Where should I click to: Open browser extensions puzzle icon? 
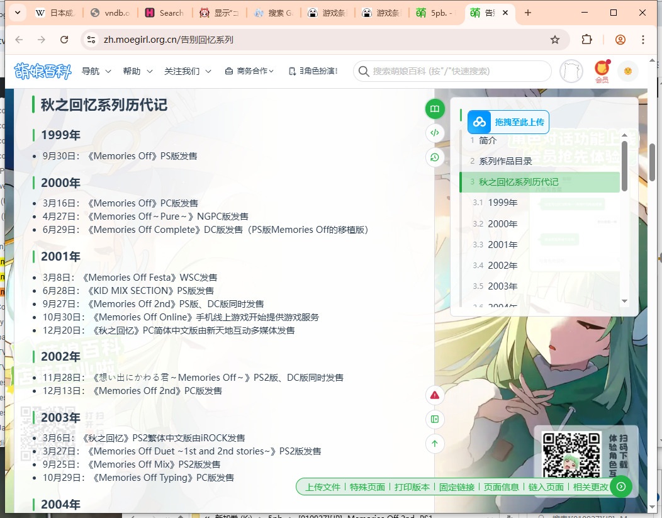(586, 39)
